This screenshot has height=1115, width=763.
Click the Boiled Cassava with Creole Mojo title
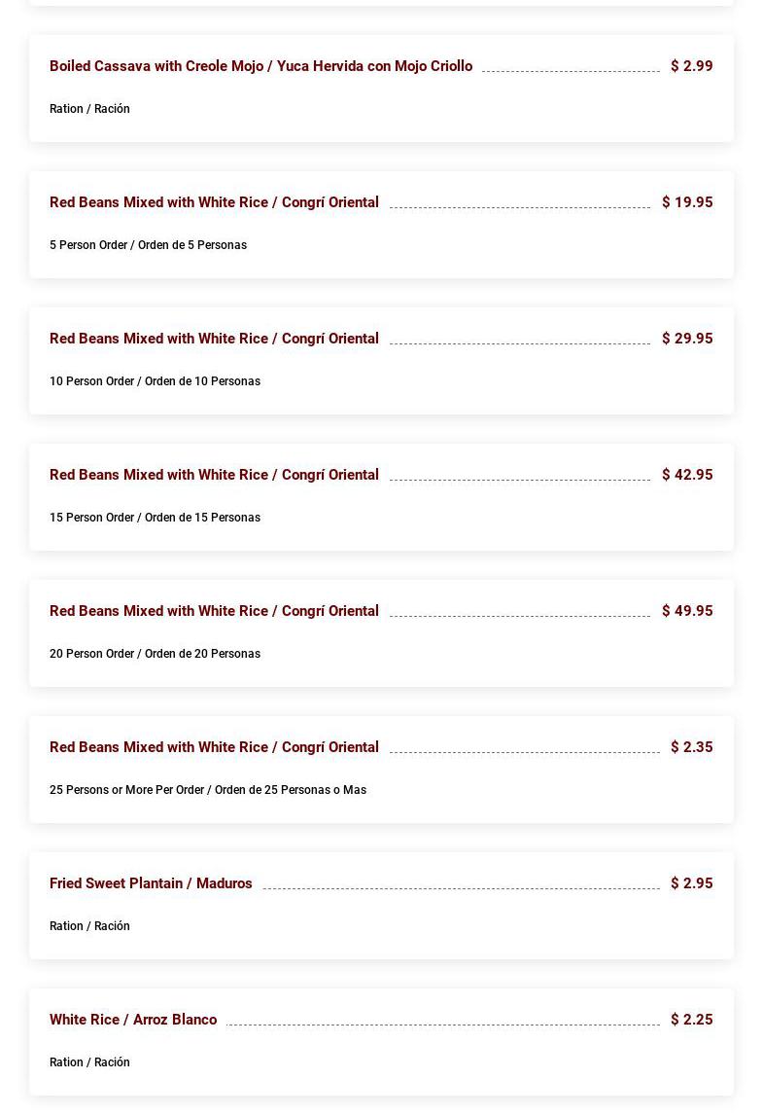260,66
